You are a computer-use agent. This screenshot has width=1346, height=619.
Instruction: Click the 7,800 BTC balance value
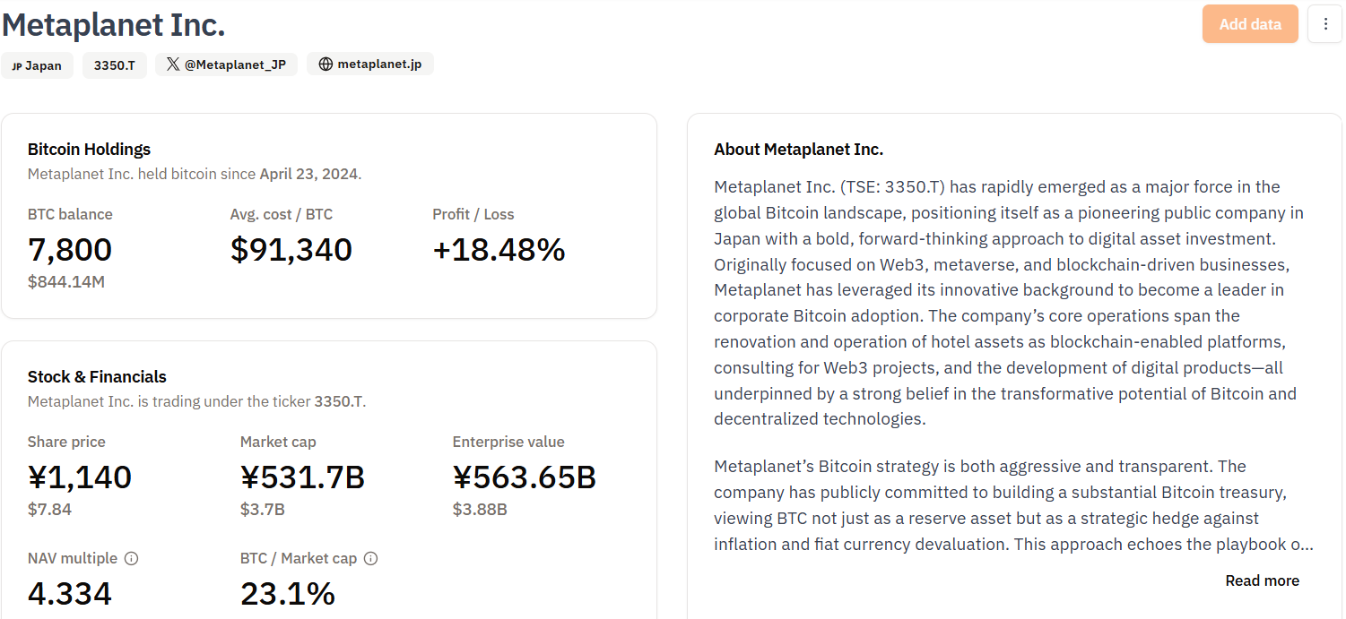70,249
